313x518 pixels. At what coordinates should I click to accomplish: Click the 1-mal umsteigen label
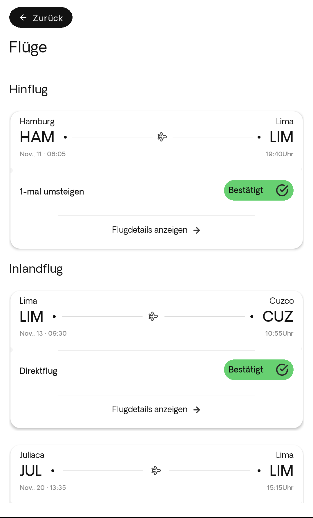pos(52,192)
